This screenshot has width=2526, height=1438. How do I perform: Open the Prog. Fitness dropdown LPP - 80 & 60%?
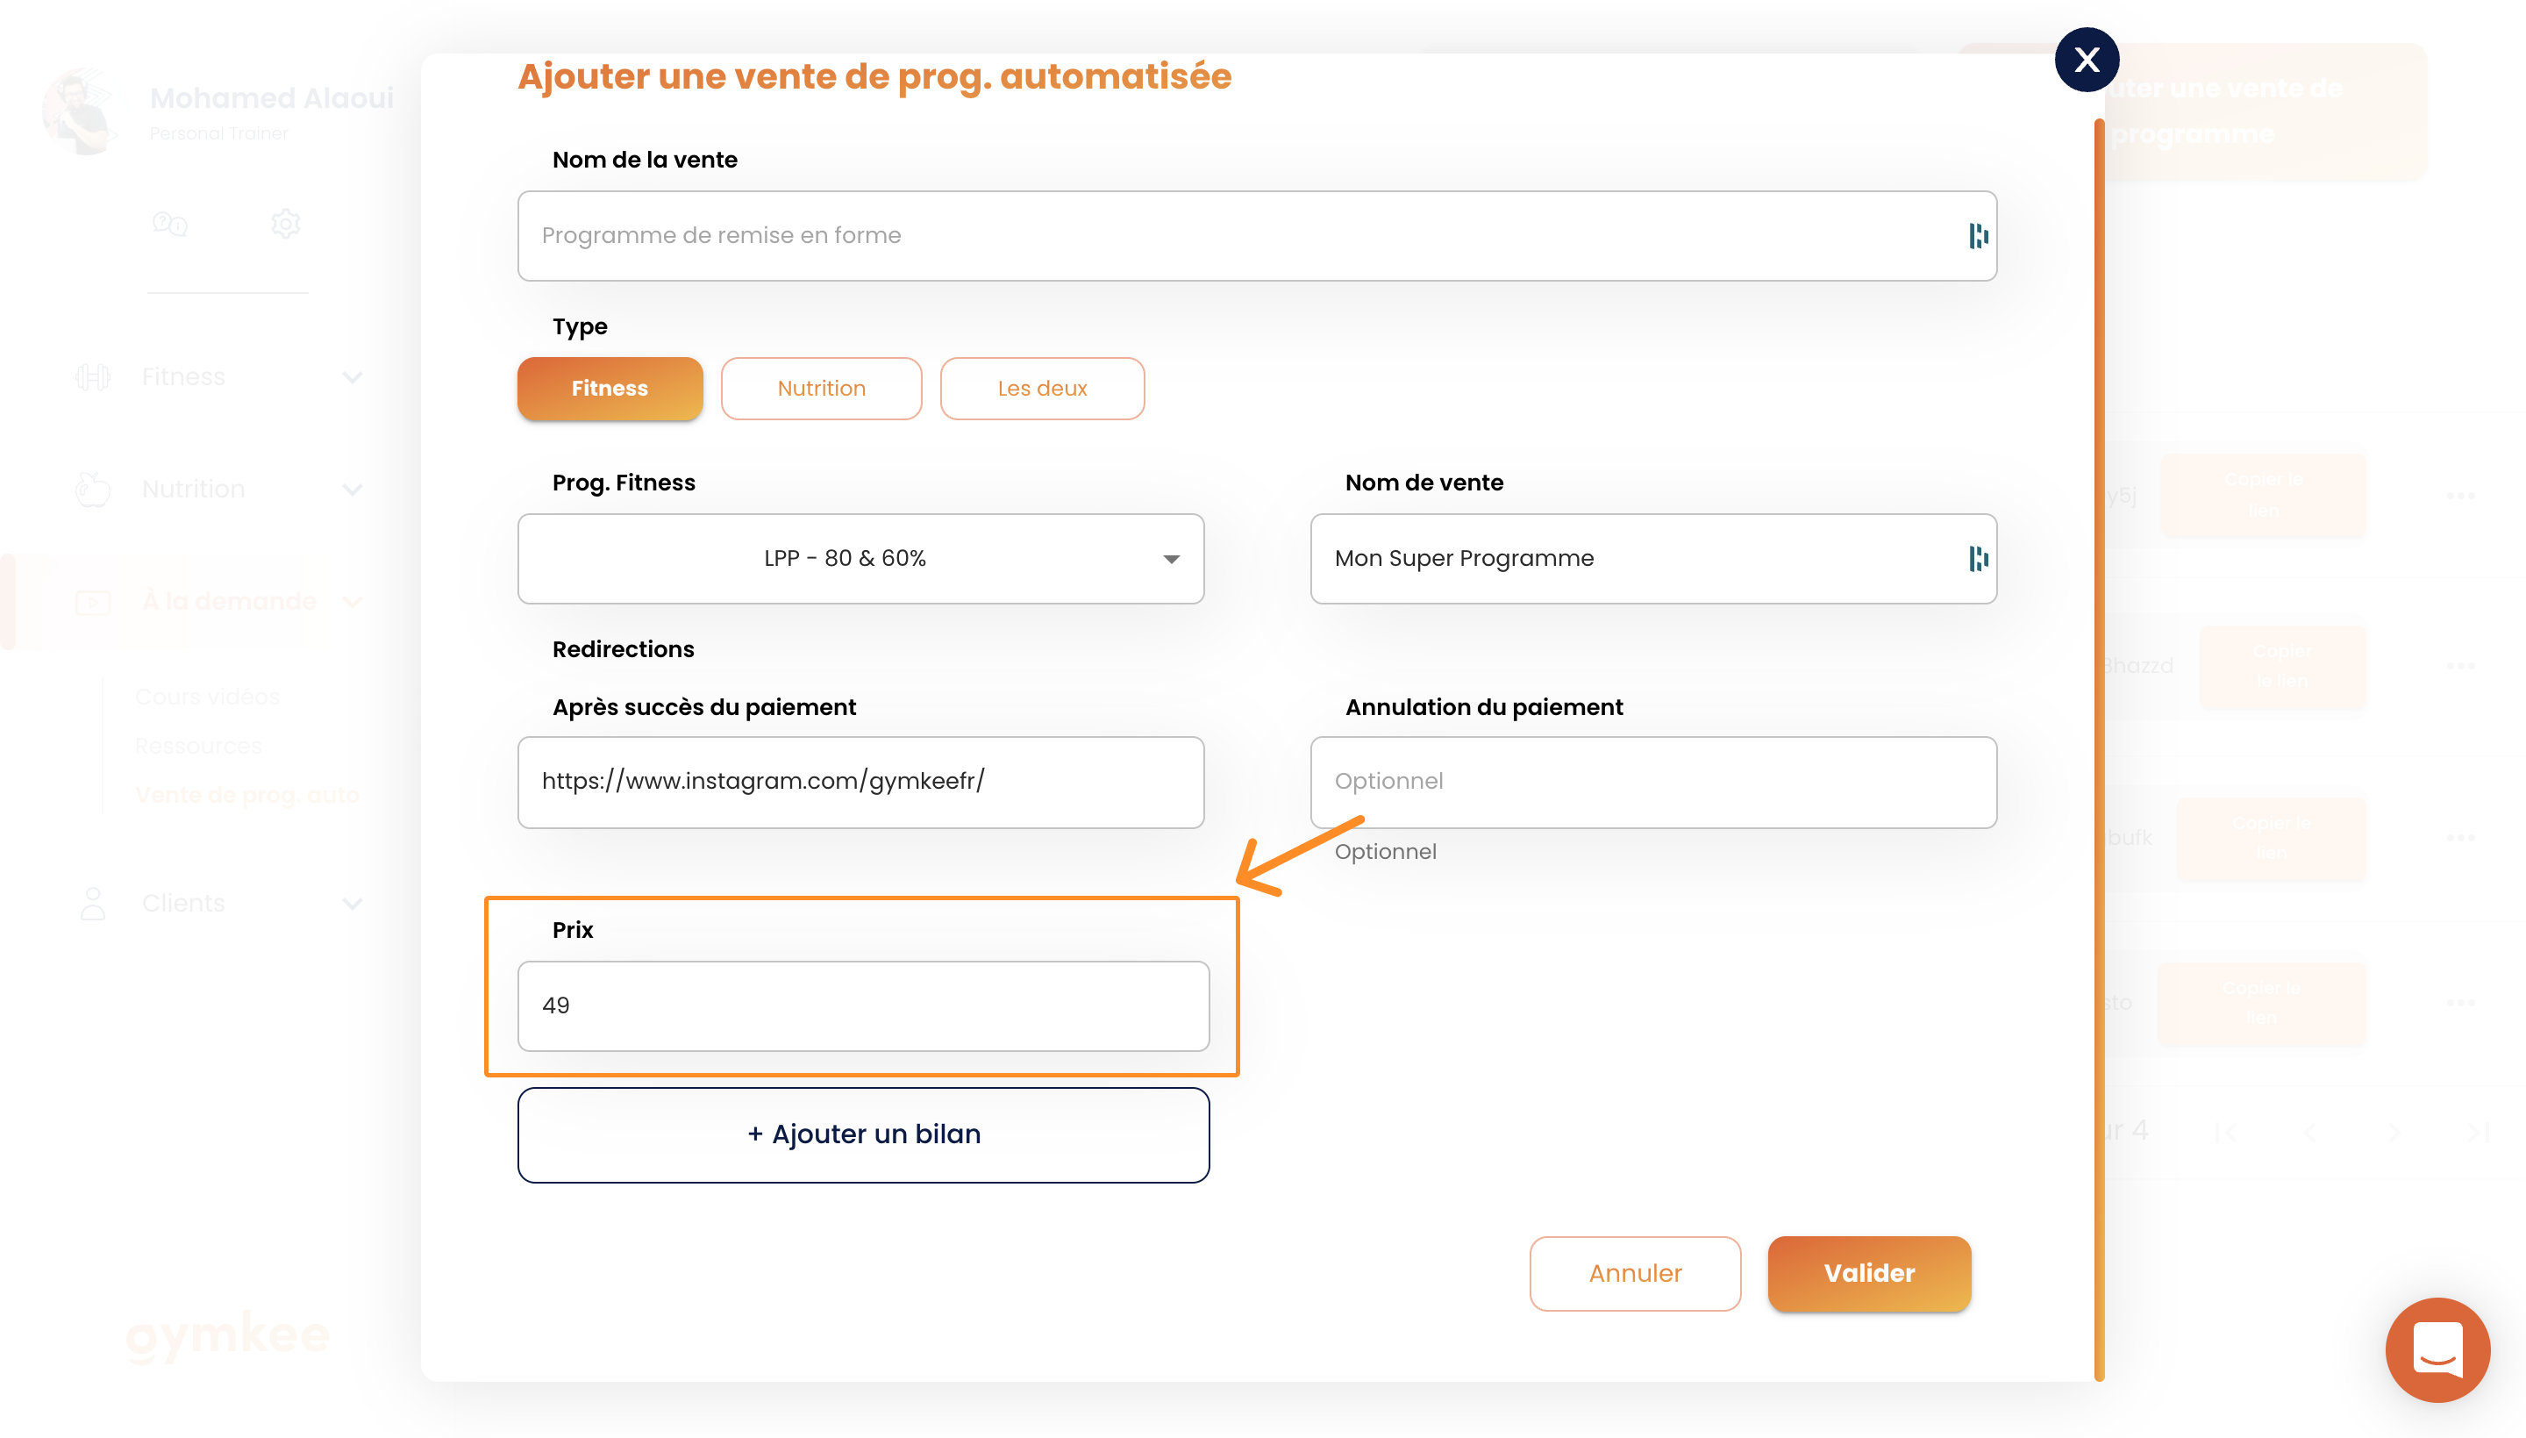click(x=860, y=558)
